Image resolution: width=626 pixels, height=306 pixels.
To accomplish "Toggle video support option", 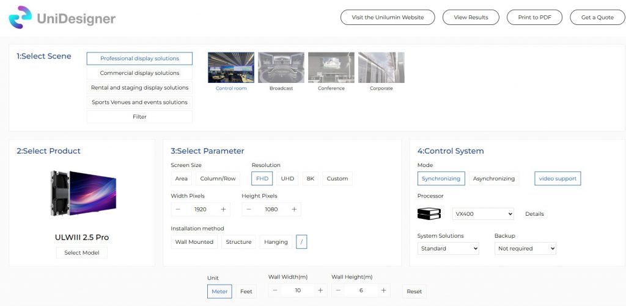I will pos(558,179).
